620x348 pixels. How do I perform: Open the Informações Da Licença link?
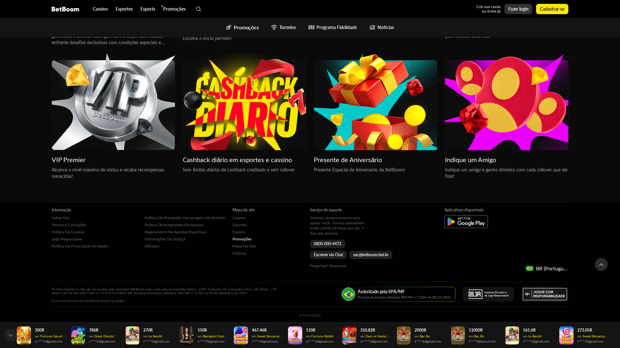(165, 239)
